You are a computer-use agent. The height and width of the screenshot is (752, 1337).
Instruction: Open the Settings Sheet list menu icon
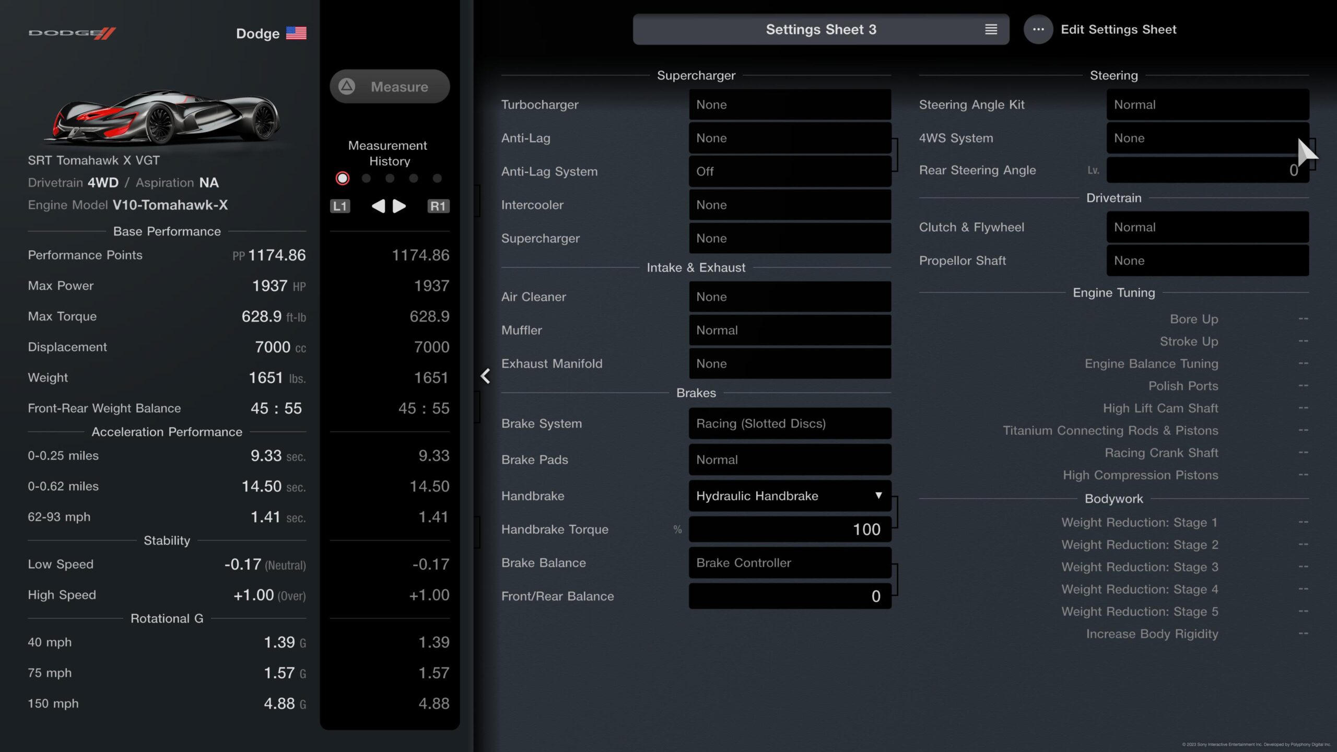(991, 30)
